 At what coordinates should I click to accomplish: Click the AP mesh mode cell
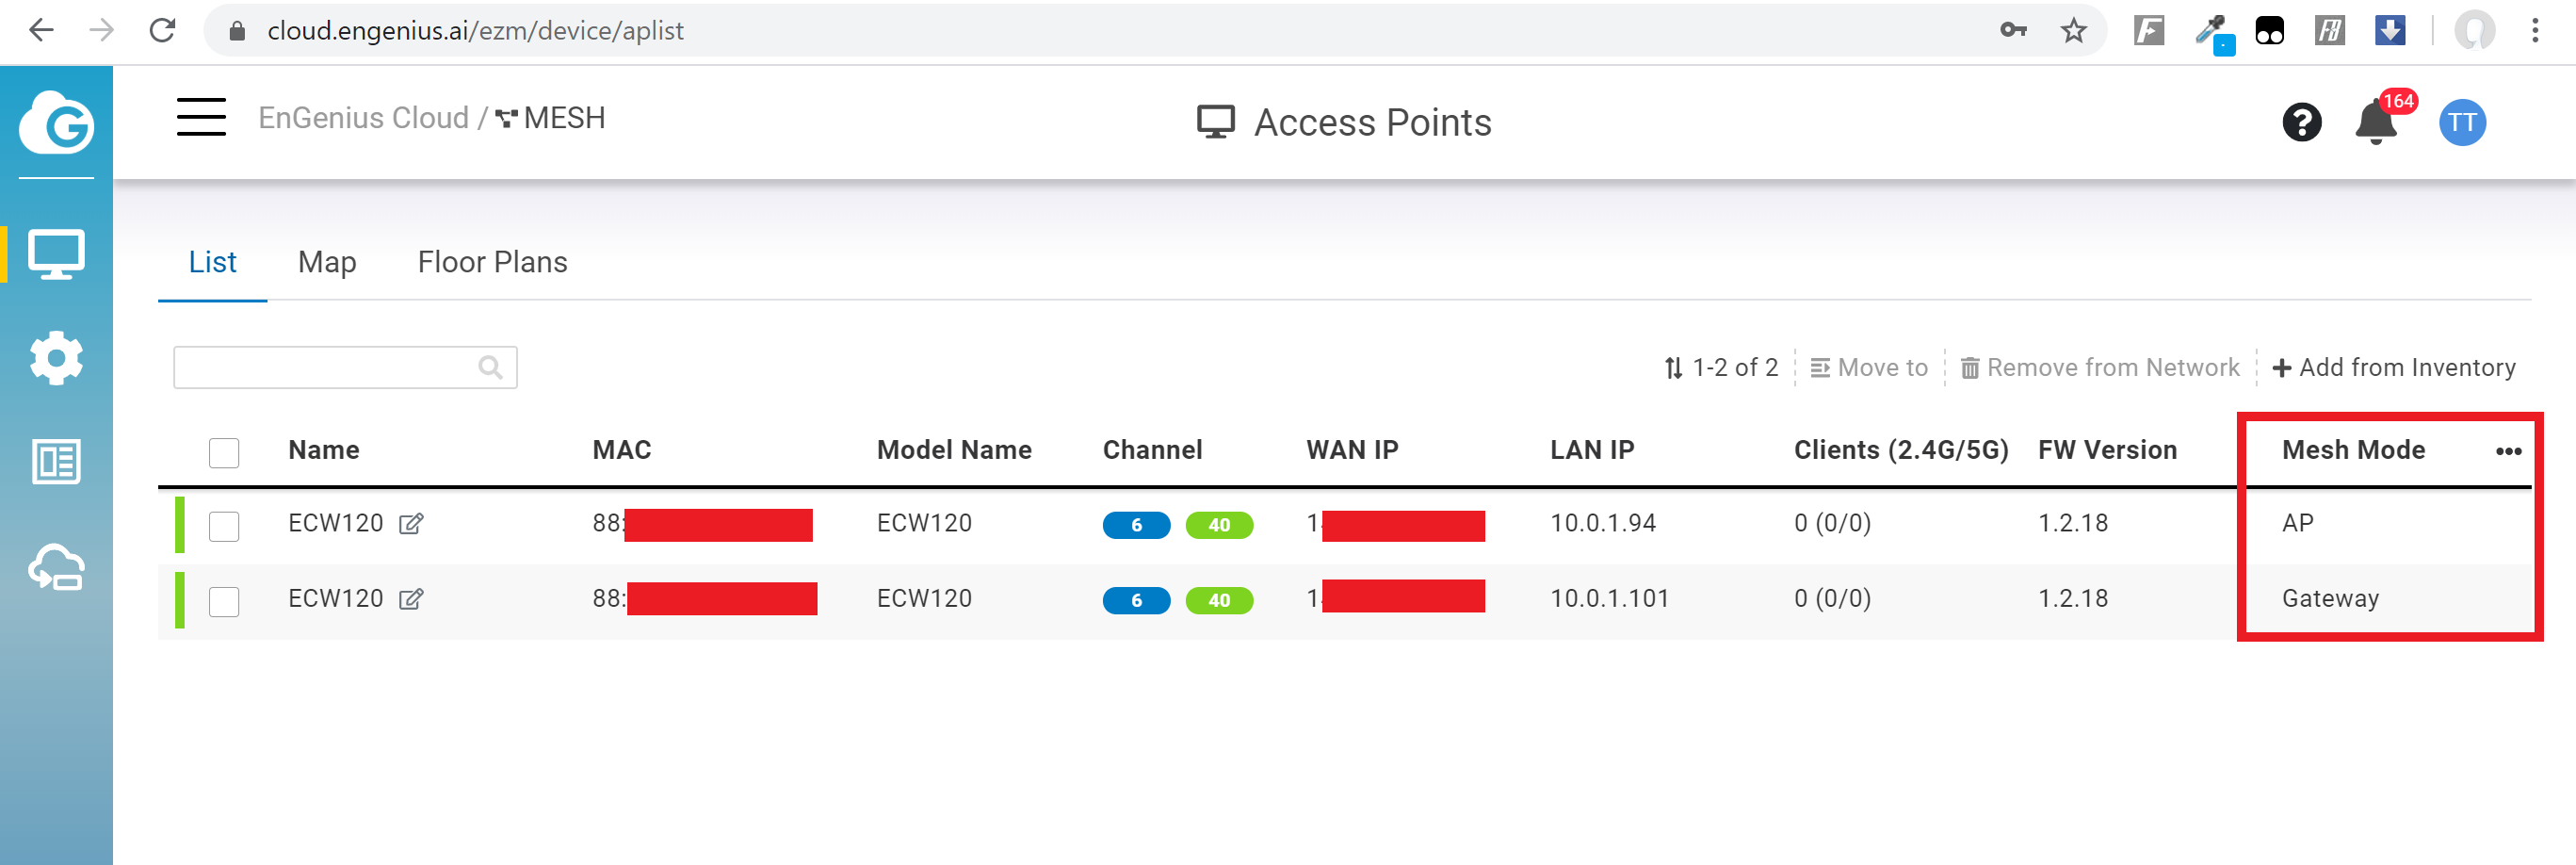coord(2297,523)
